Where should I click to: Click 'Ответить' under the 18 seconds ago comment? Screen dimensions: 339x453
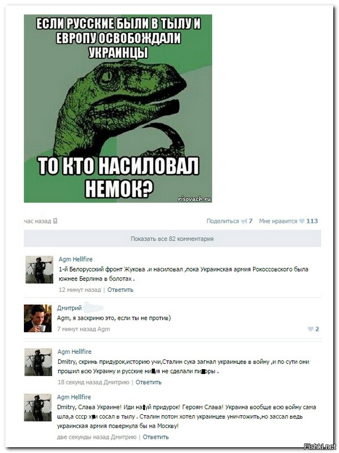149,382
